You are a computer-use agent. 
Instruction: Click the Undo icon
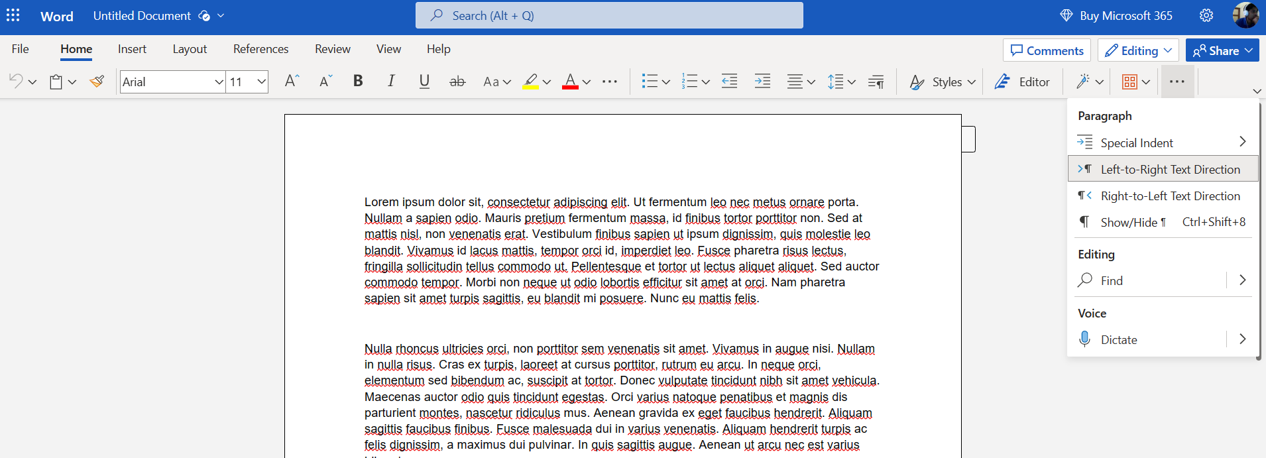point(16,82)
